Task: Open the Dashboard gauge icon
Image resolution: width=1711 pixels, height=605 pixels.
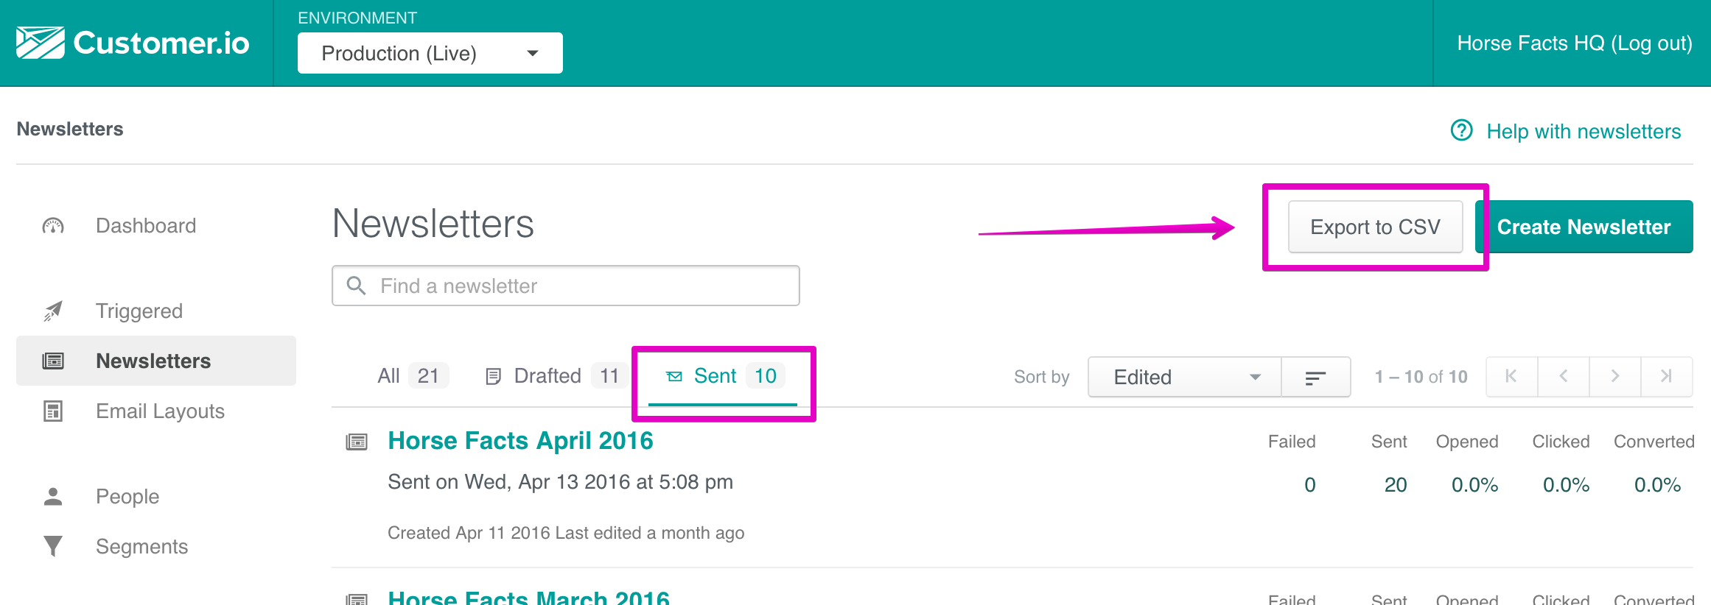Action: [x=53, y=226]
